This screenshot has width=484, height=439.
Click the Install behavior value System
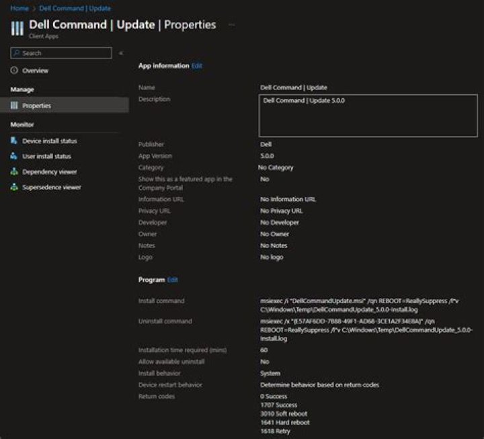click(270, 374)
